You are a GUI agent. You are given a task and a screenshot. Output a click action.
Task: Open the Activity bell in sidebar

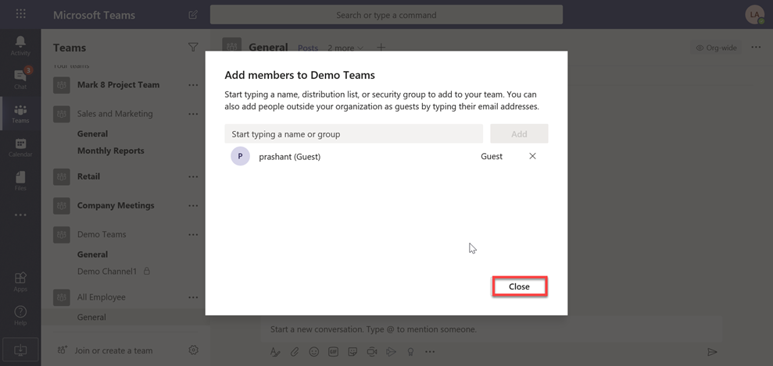click(x=20, y=45)
